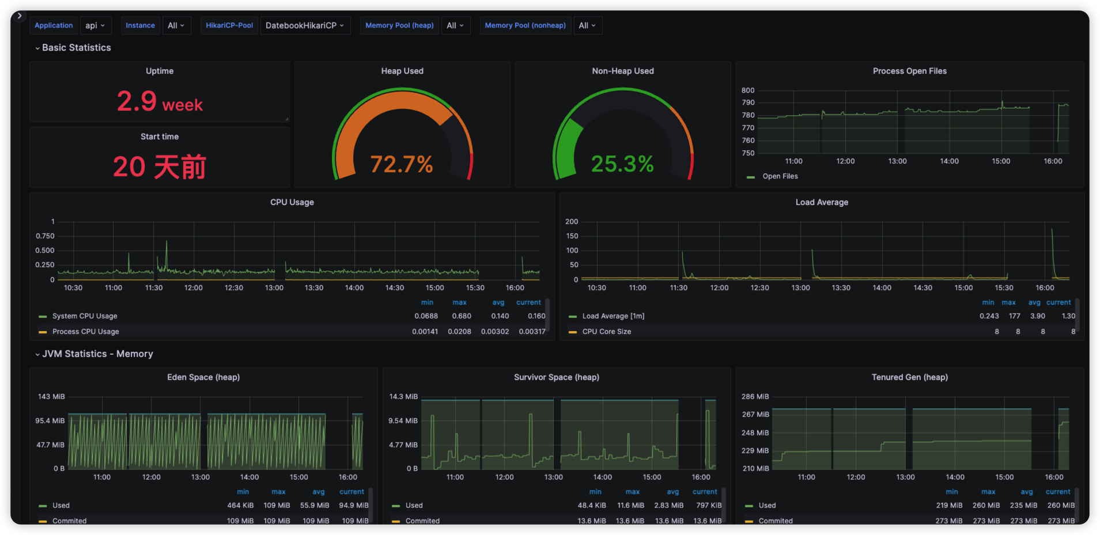Sort CPU Usage legend by min column
The width and height of the screenshot is (1100, 535).
click(427, 302)
